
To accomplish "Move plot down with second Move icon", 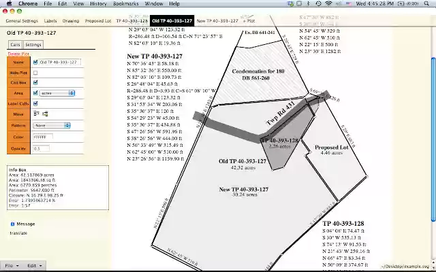I will tap(45, 114).
